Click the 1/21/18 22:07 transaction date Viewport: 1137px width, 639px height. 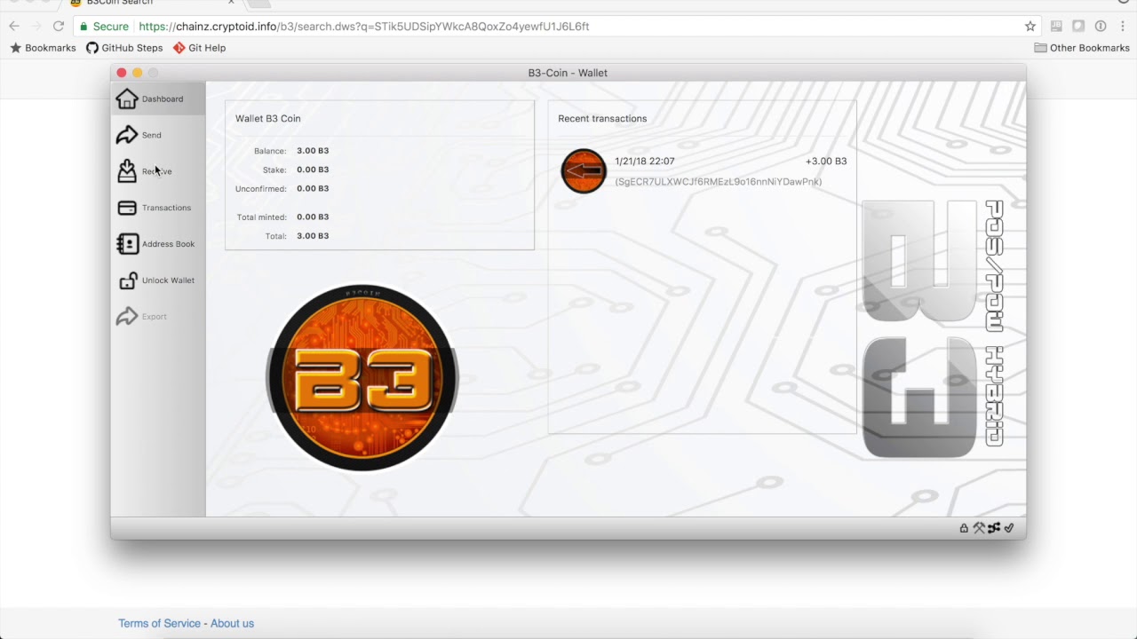[645, 162]
